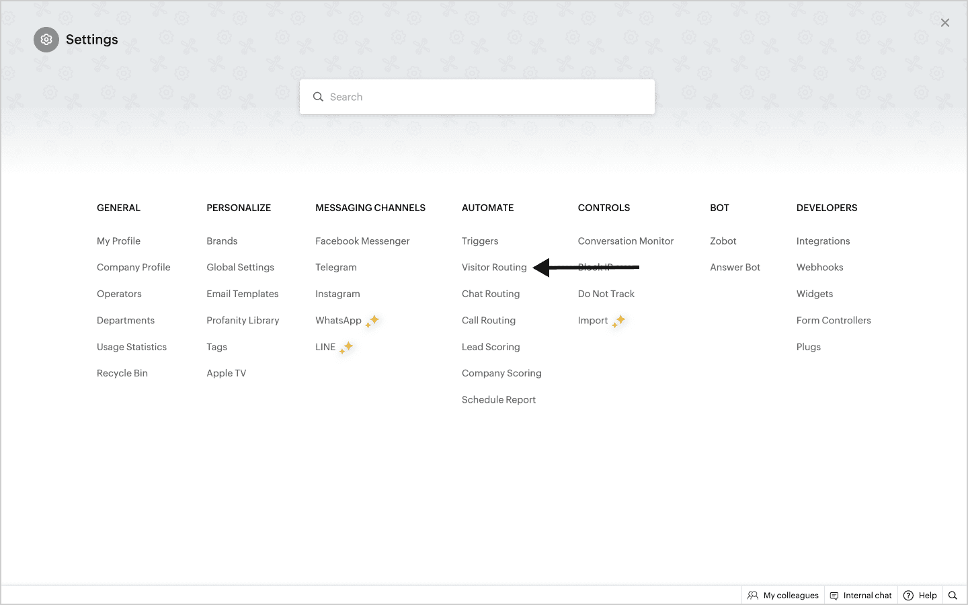The height and width of the screenshot is (605, 968).
Task: Type in the Settings search field
Action: pyautogui.click(x=484, y=97)
